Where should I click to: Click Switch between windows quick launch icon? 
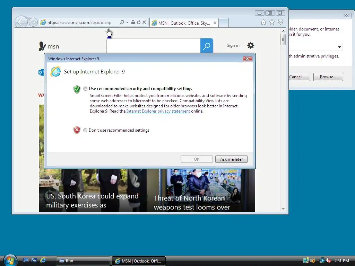click(34, 260)
